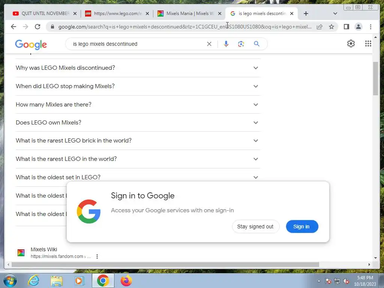Click the Stay signed out button

click(x=255, y=226)
